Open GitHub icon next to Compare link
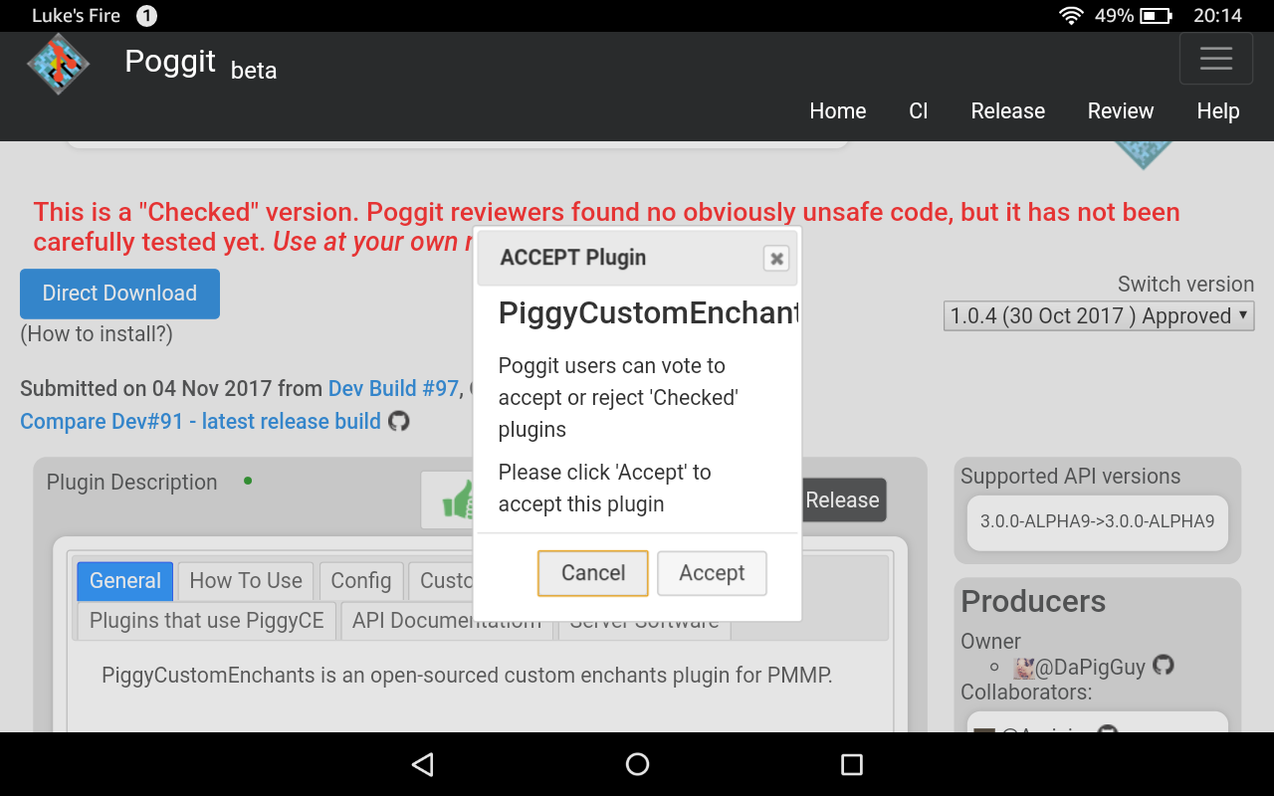This screenshot has width=1274, height=796. [x=399, y=421]
